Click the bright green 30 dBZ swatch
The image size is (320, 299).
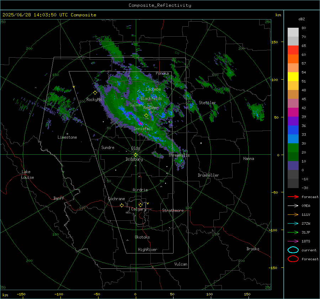pyautogui.click(x=293, y=148)
